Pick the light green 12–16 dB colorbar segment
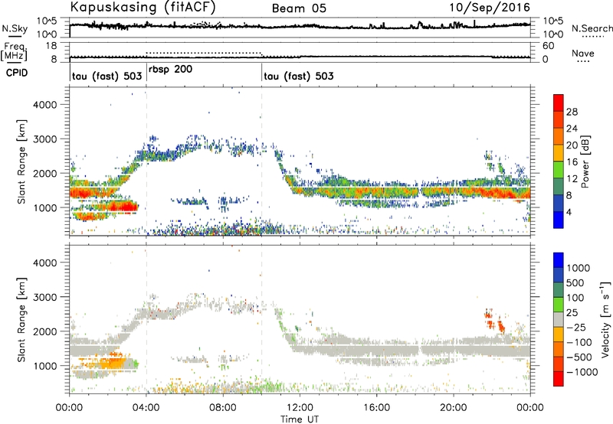Image resolution: width=613 pixels, height=424 pixels. click(559, 170)
